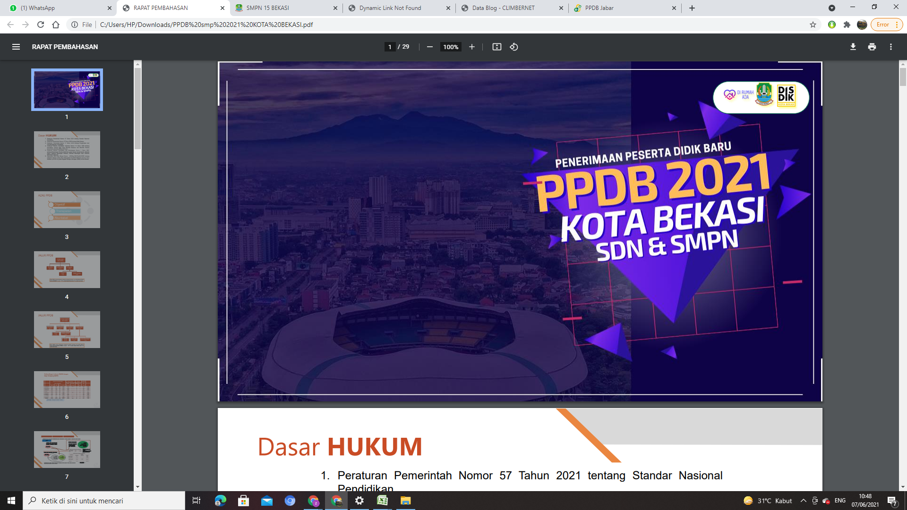The height and width of the screenshot is (510, 907).
Task: Open Excel from the Windows taskbar
Action: point(382,501)
